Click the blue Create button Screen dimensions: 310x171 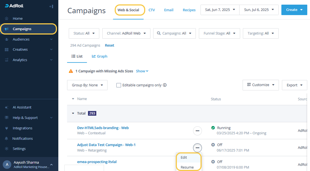click(x=294, y=10)
